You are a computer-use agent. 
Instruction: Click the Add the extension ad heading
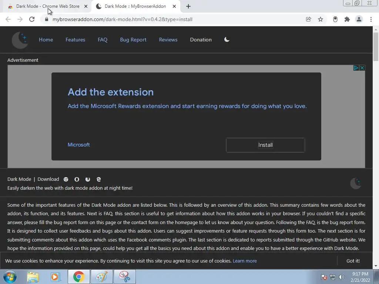click(111, 92)
